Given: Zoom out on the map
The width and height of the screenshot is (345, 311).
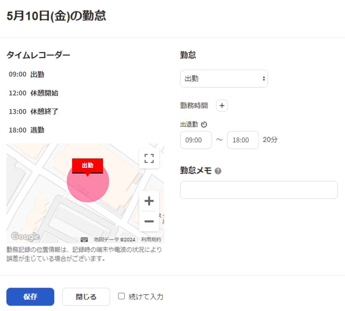Looking at the screenshot, I should tap(149, 221).
